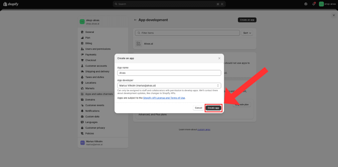Edit the App name field containing Alvas

click(x=169, y=73)
